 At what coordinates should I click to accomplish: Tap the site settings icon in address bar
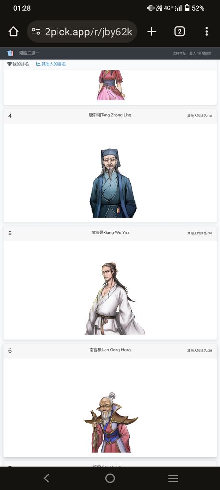coord(36,32)
